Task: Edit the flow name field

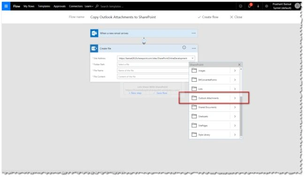Action: pos(123,17)
